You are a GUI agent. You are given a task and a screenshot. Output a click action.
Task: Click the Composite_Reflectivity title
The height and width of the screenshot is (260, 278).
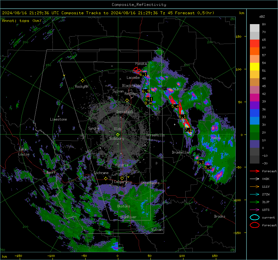(x=139, y=5)
